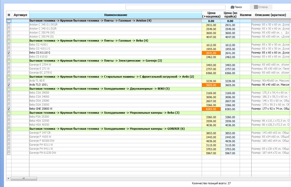Click the horizontal scrollbar thumb
291x187 pixels.
pyautogui.click(x=24, y=179)
